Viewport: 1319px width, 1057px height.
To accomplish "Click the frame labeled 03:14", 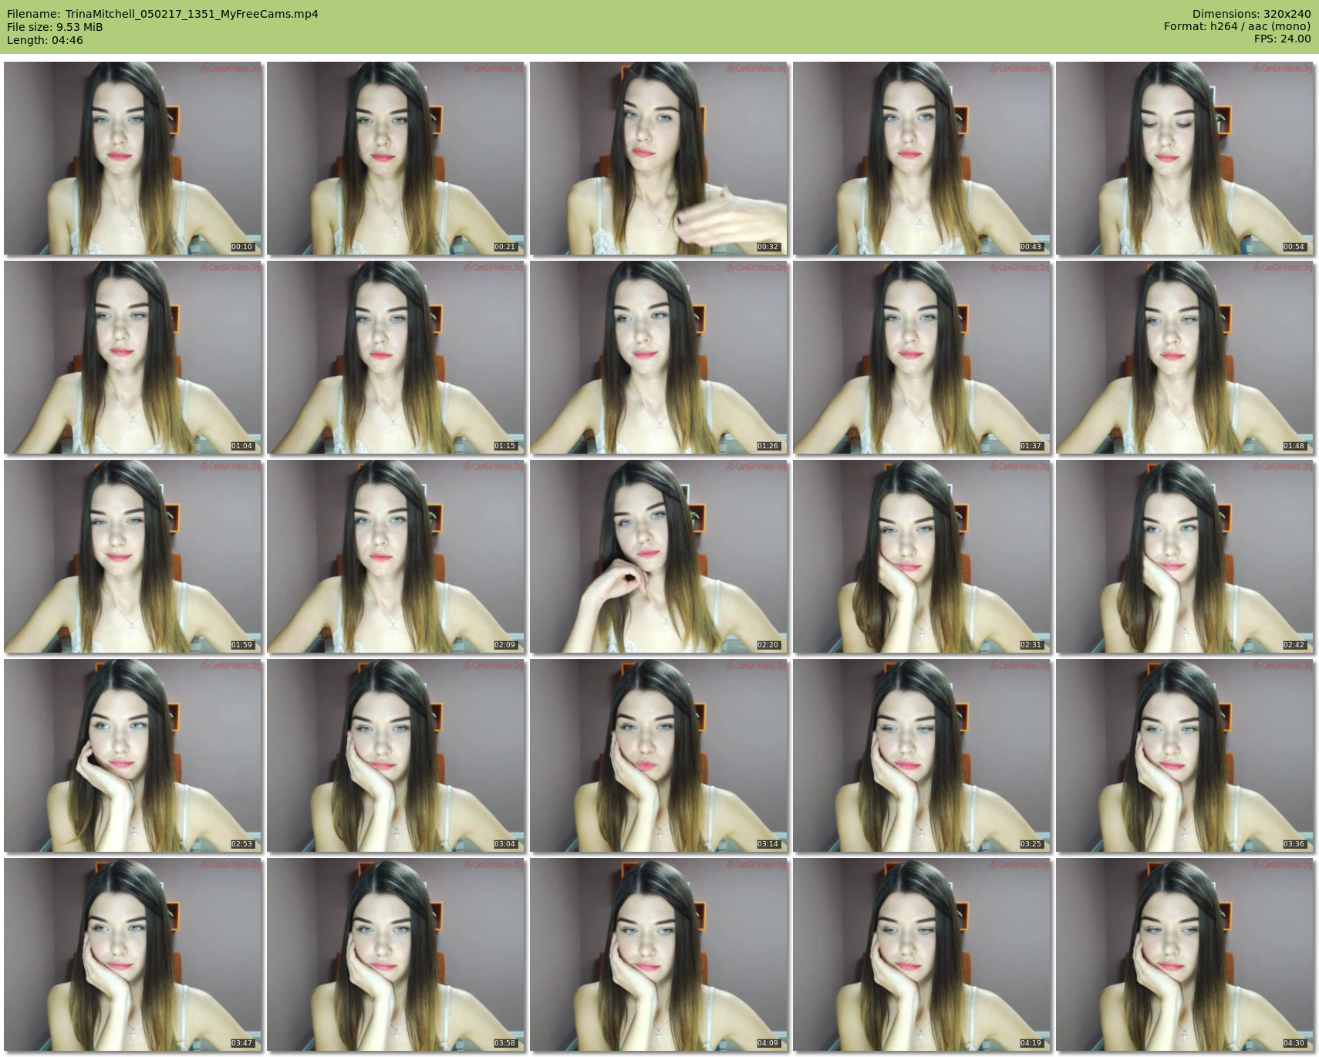I will click(658, 755).
